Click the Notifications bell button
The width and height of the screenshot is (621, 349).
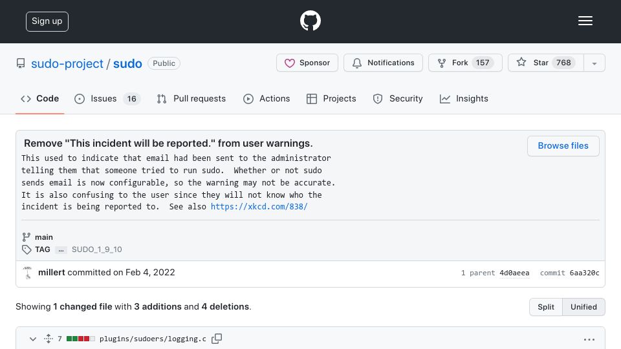[383, 63]
